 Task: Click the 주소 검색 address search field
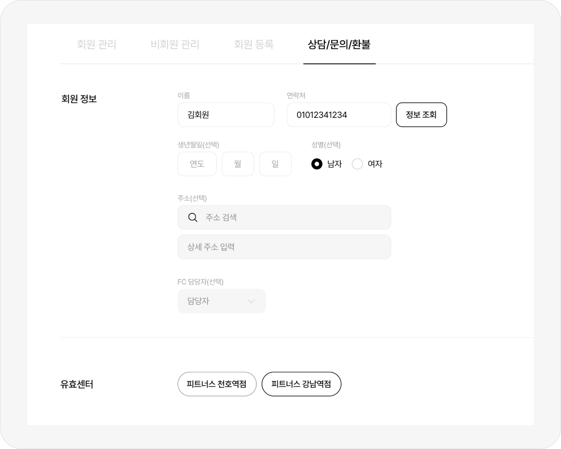pos(294,218)
